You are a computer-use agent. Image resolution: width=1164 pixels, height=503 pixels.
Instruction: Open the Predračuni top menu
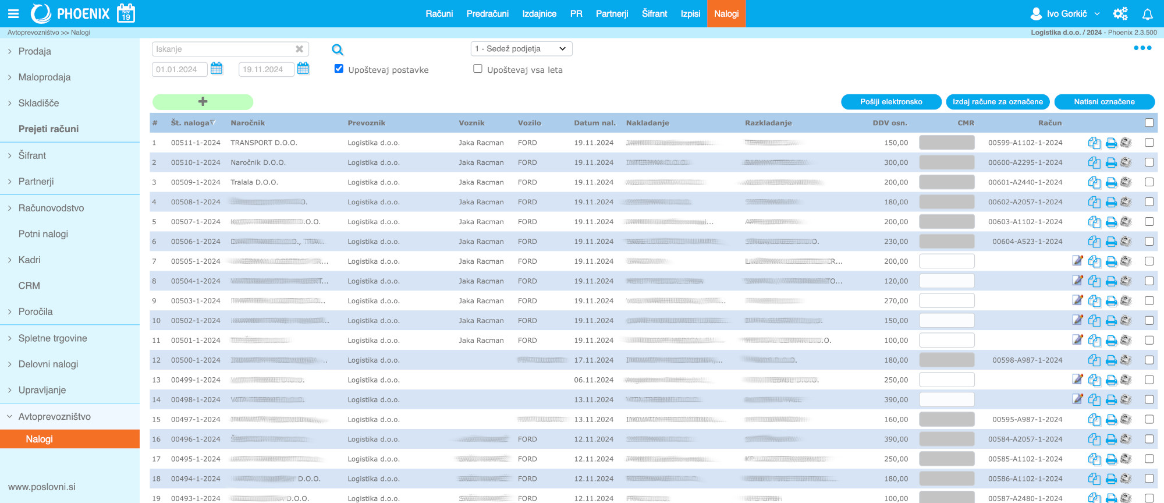[487, 13]
